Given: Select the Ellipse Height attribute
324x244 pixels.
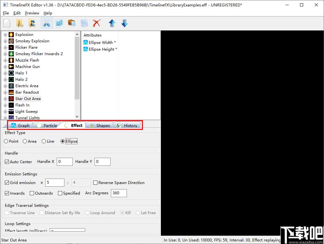Looking at the screenshot, I should 100,49.
